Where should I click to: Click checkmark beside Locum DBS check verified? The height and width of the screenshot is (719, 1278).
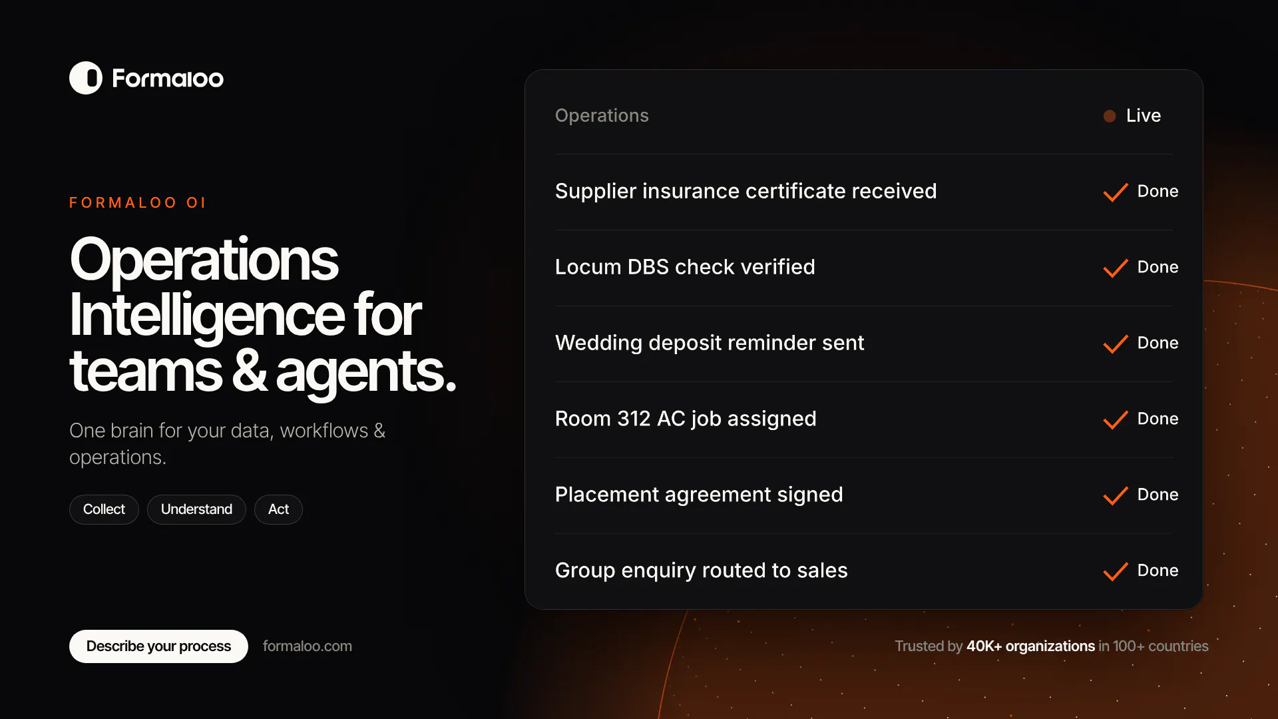1116,268
